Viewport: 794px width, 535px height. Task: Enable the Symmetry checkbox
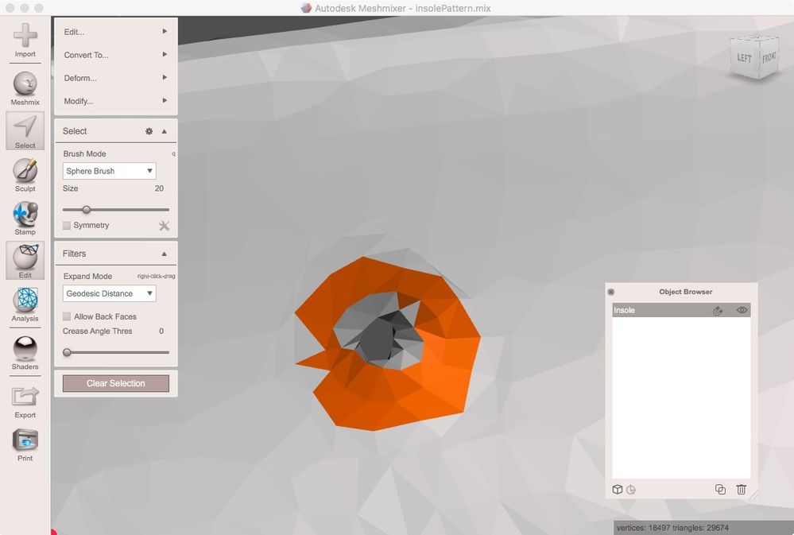pos(66,226)
